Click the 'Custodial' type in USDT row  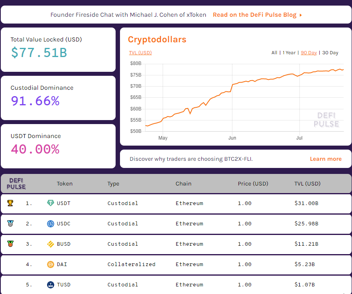(122, 203)
